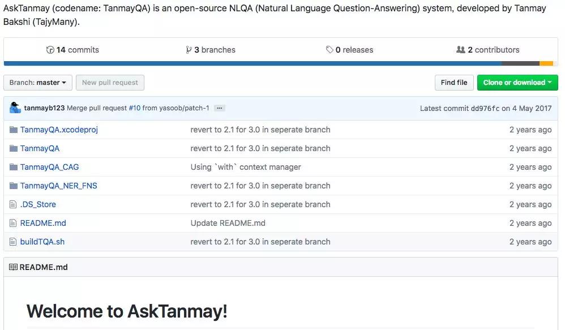Click the Find file button
The width and height of the screenshot is (565, 330).
[x=454, y=83]
